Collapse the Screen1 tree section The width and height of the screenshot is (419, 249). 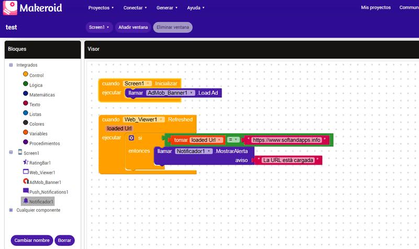(x=11, y=152)
